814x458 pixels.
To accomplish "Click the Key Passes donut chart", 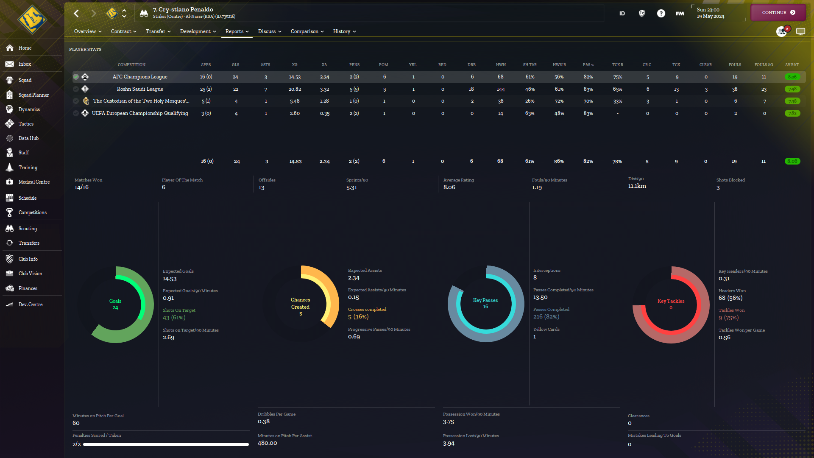I will (x=486, y=304).
